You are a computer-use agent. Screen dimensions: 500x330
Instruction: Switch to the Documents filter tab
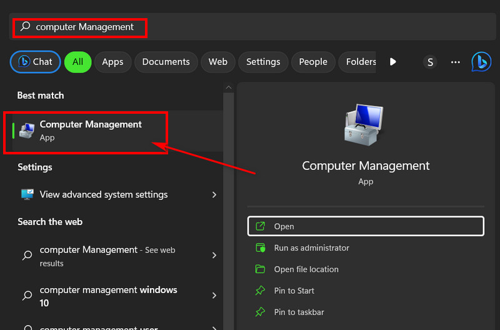click(166, 62)
